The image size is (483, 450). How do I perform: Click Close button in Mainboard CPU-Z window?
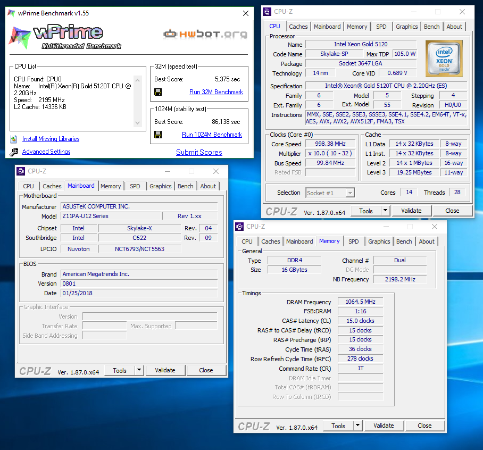(206, 371)
